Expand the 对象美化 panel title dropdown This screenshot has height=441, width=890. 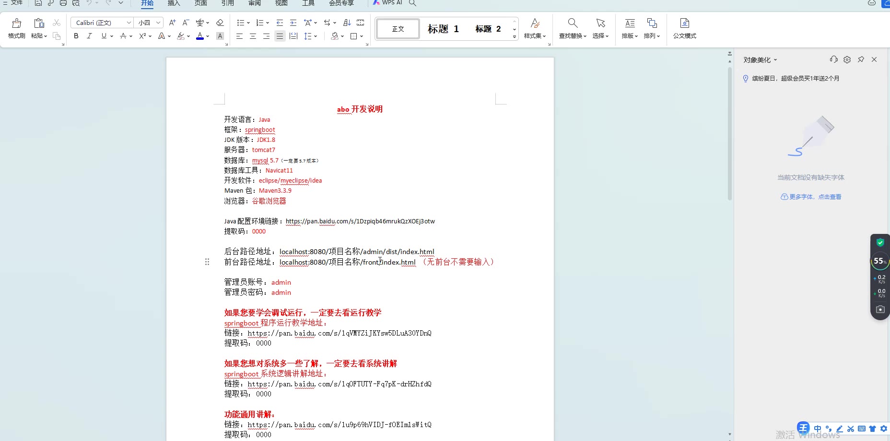(775, 60)
